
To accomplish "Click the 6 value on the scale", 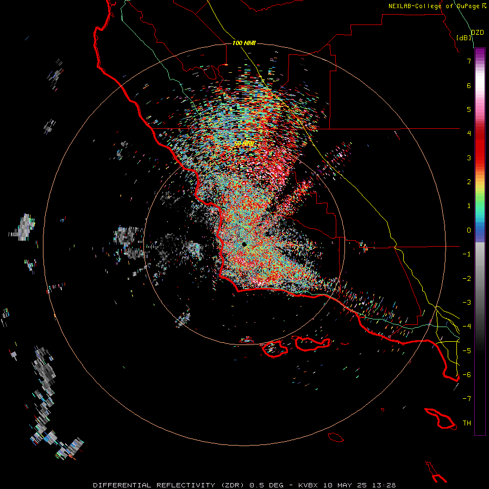I will click(x=469, y=85).
